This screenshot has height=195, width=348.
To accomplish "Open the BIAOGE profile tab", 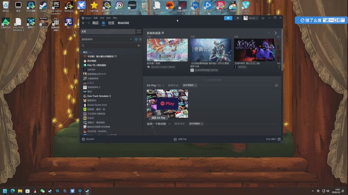I will click(124, 23).
